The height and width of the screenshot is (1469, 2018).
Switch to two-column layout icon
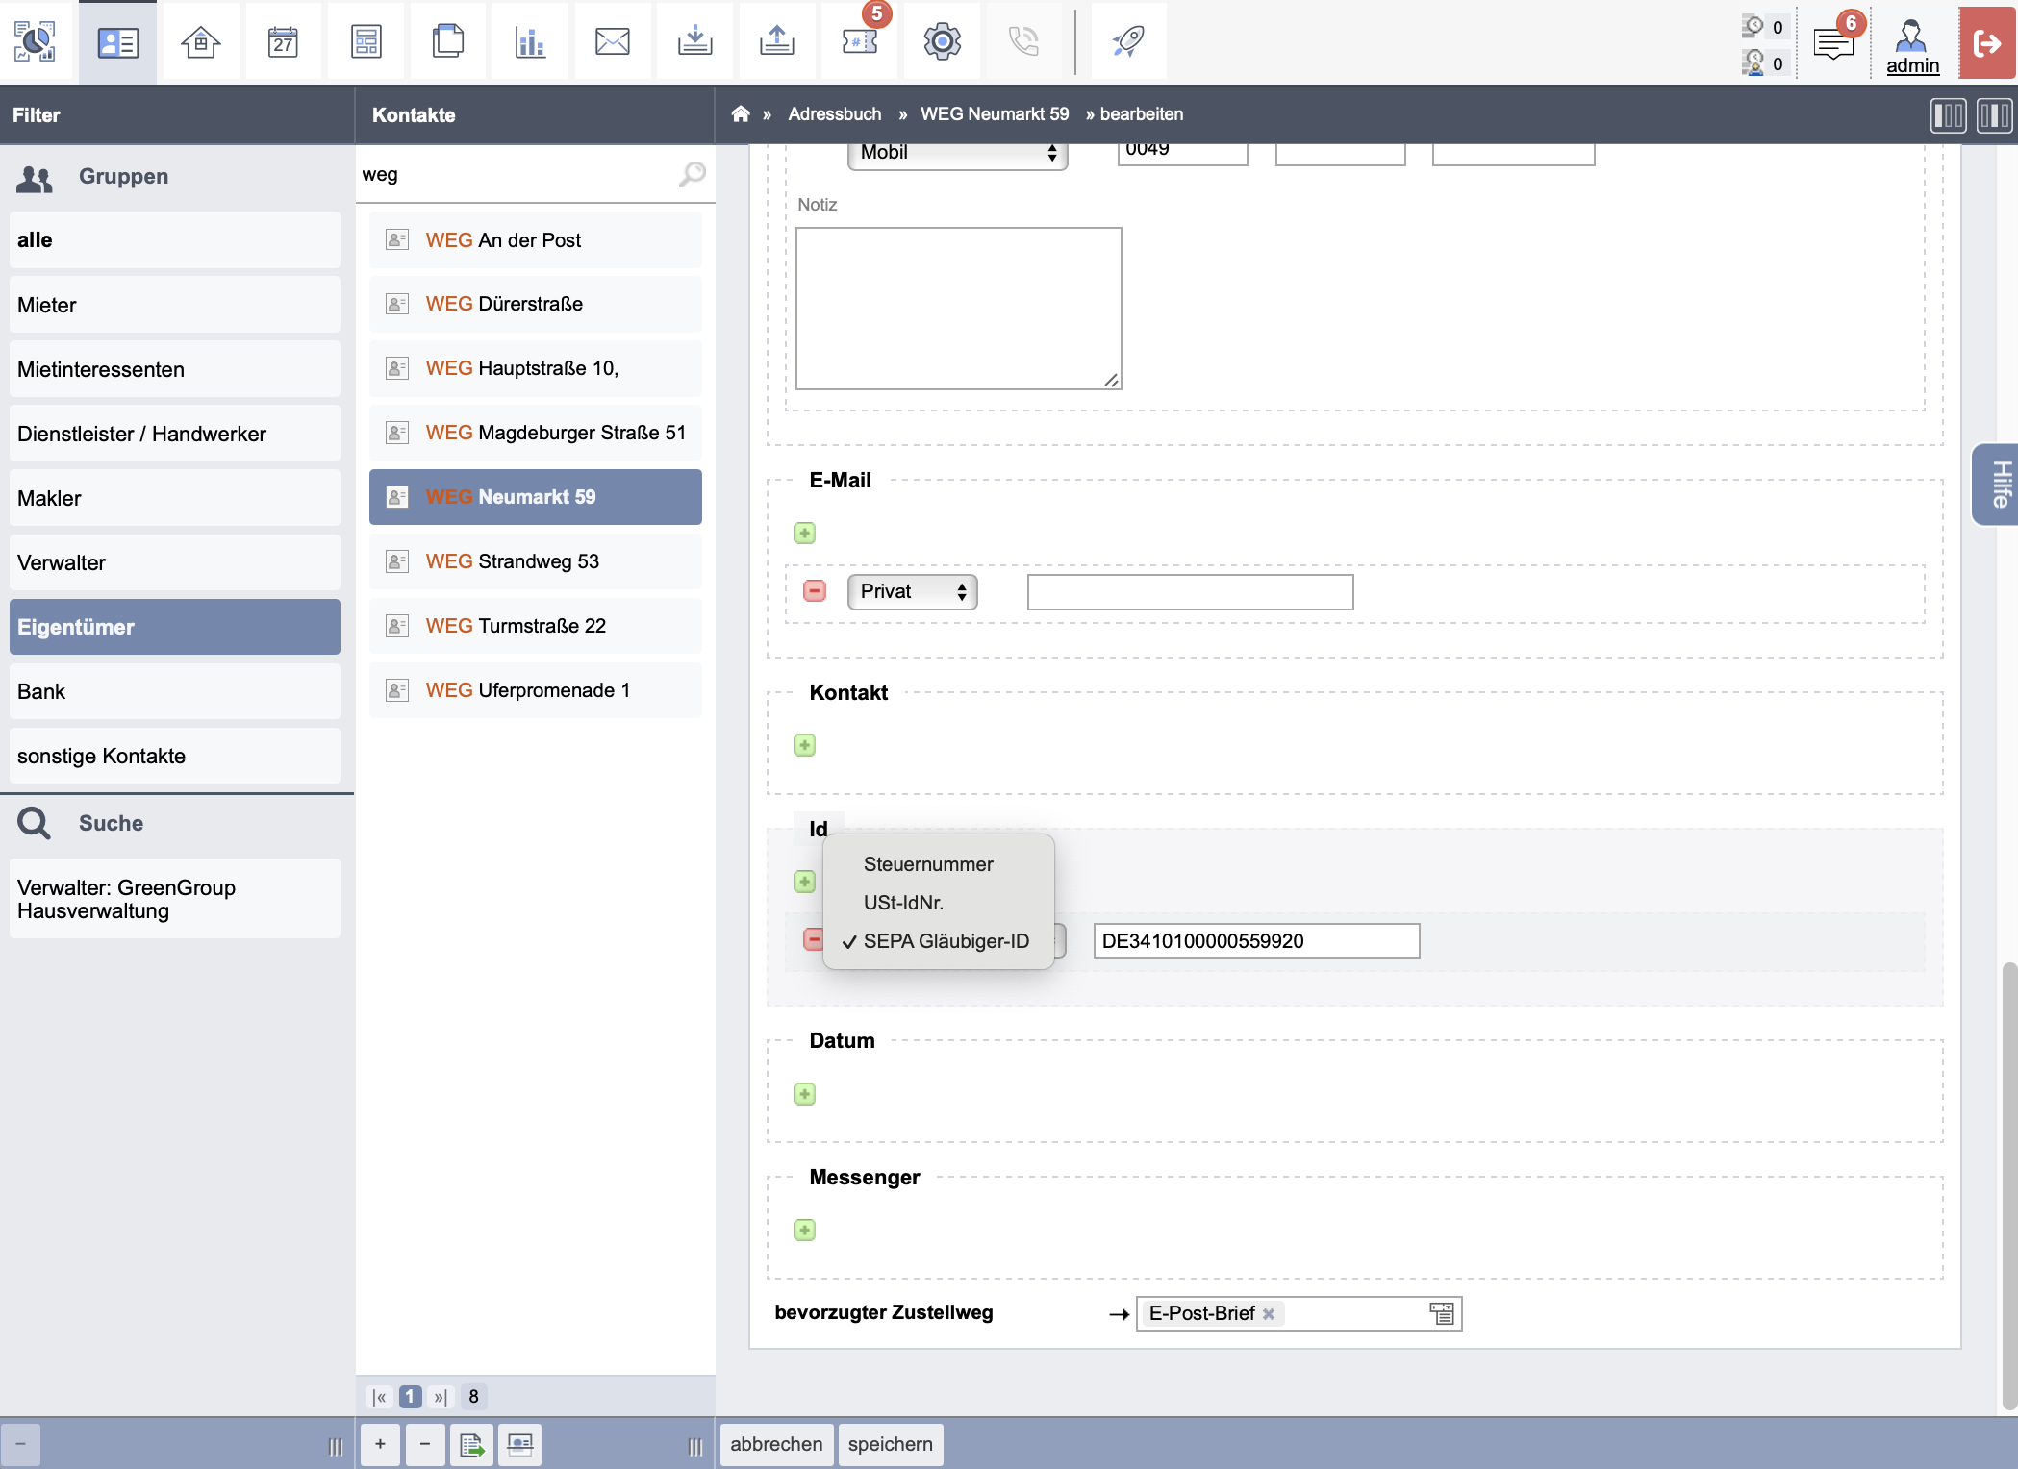(x=1995, y=115)
